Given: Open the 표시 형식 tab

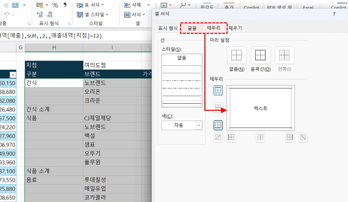Looking at the screenshot, I should (x=168, y=28).
